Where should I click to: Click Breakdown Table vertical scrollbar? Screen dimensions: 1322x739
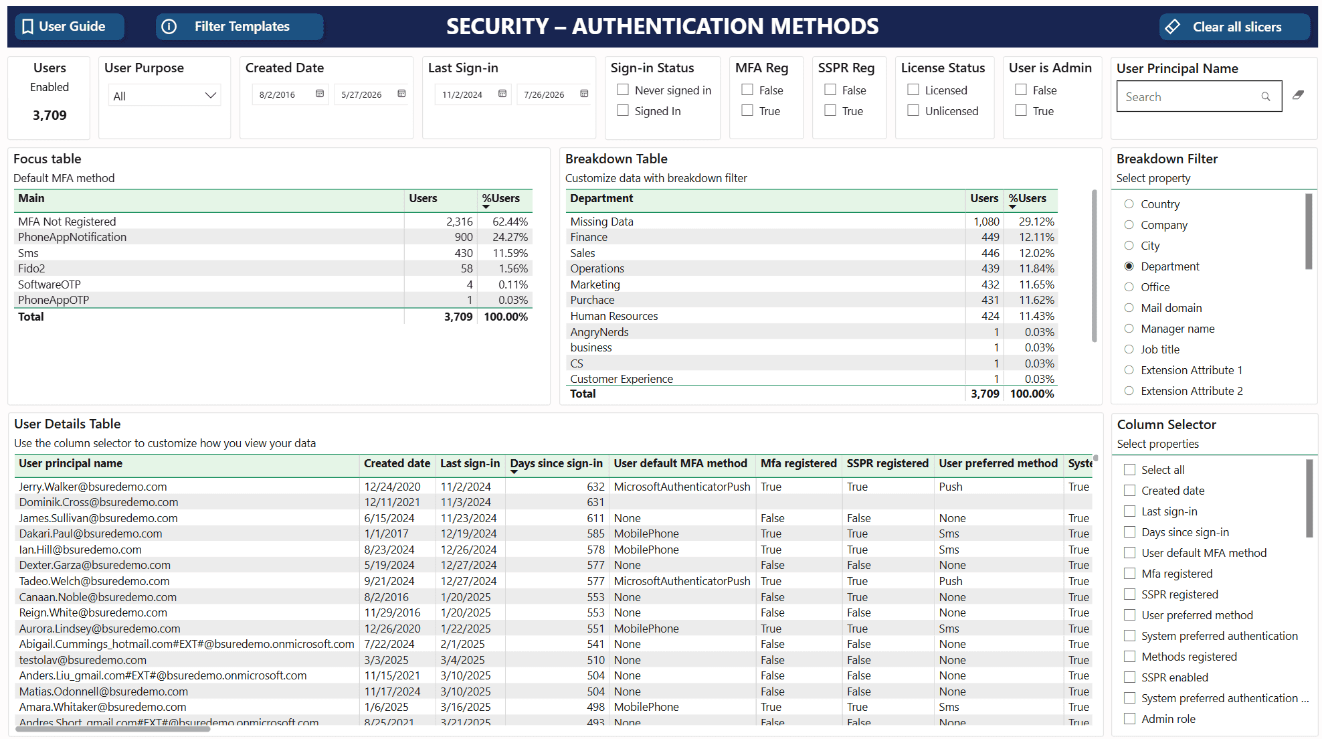pos(1095,266)
